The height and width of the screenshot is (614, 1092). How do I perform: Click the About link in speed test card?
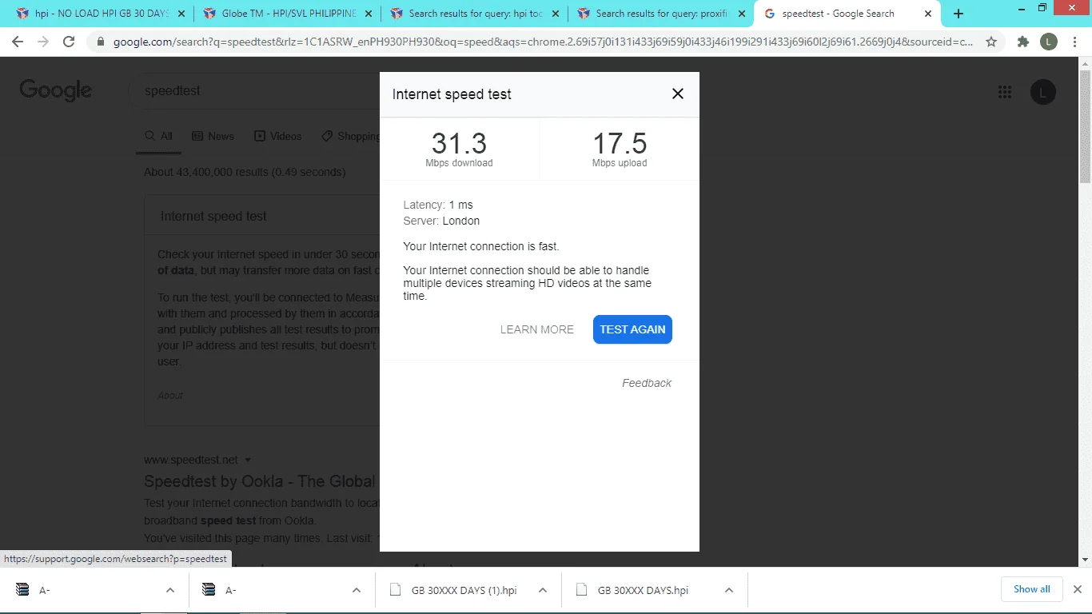click(x=170, y=395)
